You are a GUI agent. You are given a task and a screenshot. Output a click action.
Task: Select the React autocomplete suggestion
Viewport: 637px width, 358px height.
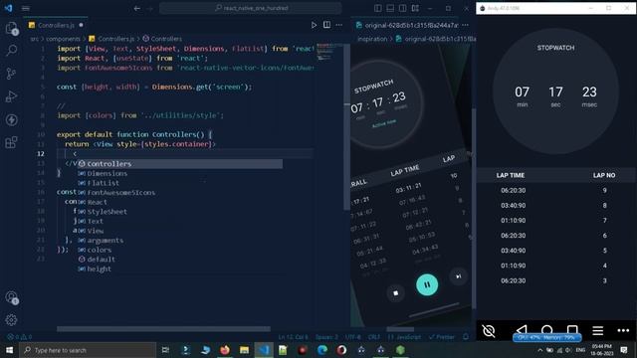tap(180, 202)
